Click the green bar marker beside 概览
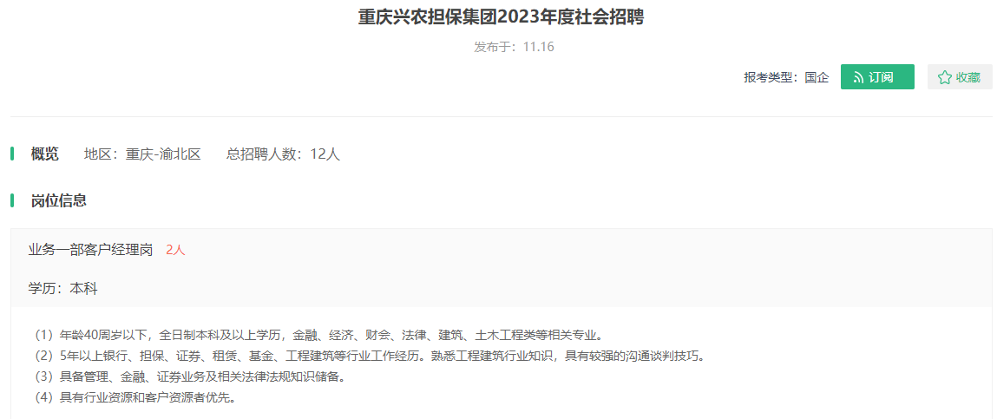The height and width of the screenshot is (419, 997). pos(12,154)
